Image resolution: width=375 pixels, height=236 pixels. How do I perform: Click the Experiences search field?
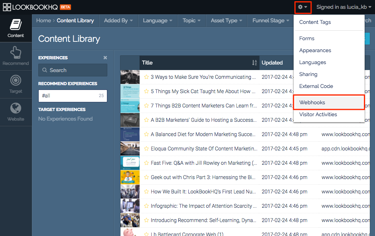(x=73, y=70)
